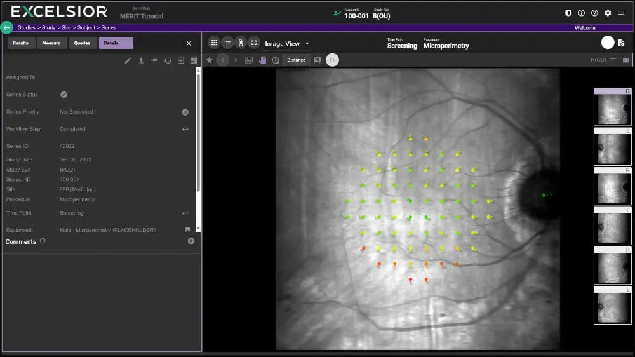635x357 pixels.
Task: Switch to the Results tab
Action: pyautogui.click(x=21, y=43)
